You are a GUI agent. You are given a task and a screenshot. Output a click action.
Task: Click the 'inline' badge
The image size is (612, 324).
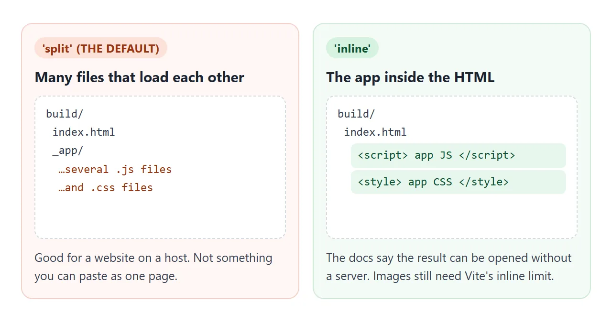tap(352, 48)
